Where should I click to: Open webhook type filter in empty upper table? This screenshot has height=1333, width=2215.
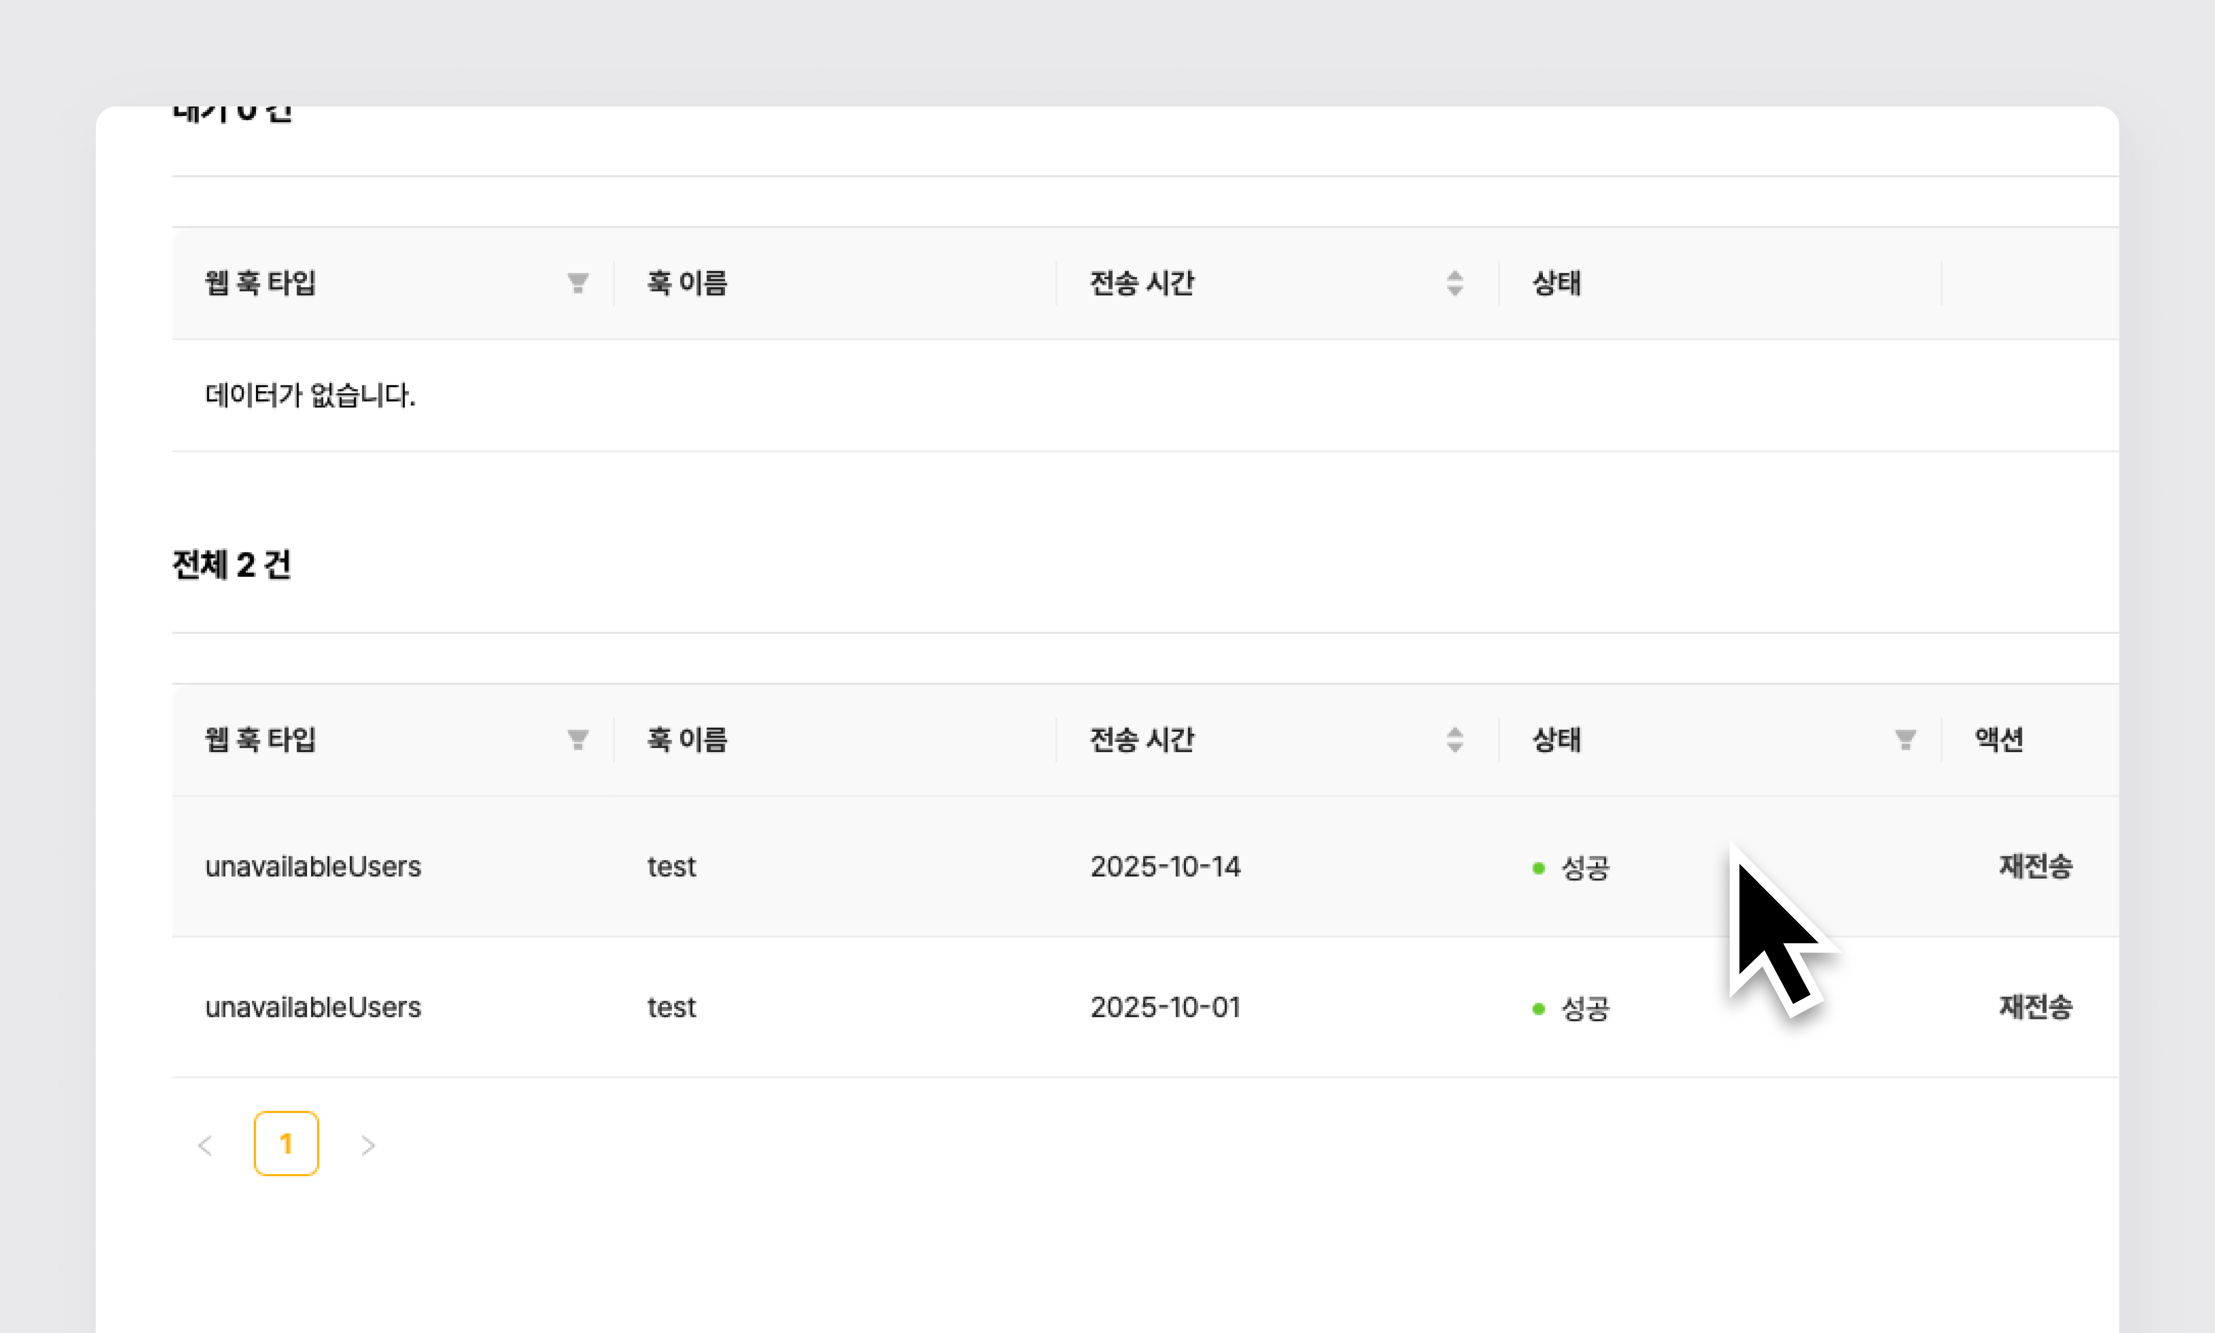click(x=578, y=284)
